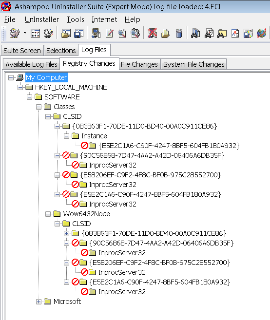Open the dropdown arrow beside the eagle icon

click(25, 33)
